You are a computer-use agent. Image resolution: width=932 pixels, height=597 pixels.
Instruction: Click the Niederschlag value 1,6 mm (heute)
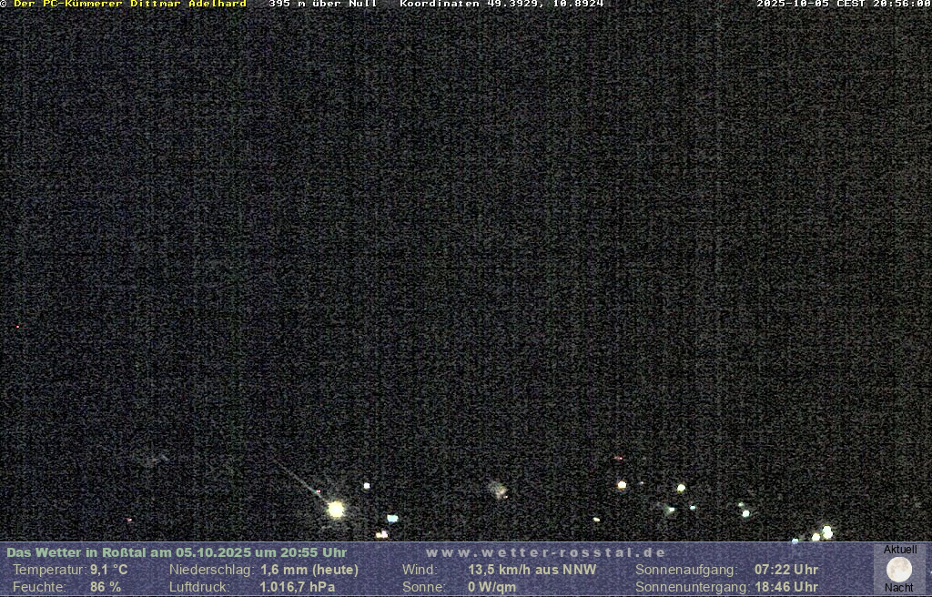click(309, 570)
